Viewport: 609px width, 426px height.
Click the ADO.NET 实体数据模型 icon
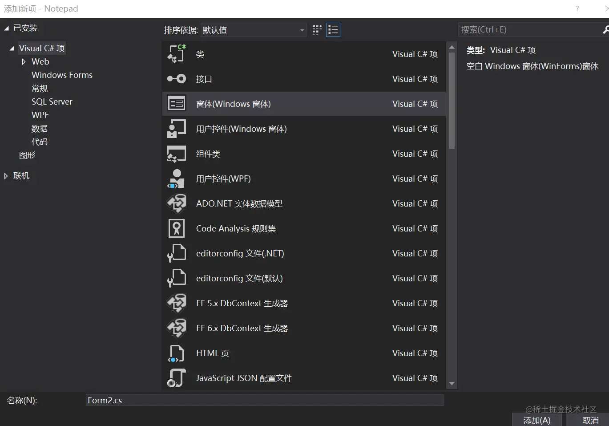point(177,203)
